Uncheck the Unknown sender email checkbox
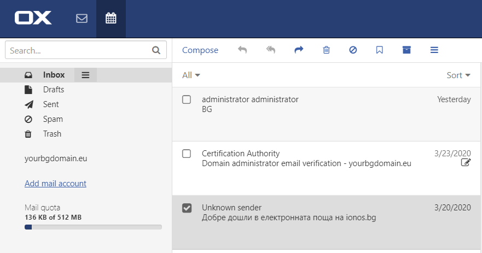The image size is (482, 253). click(187, 208)
